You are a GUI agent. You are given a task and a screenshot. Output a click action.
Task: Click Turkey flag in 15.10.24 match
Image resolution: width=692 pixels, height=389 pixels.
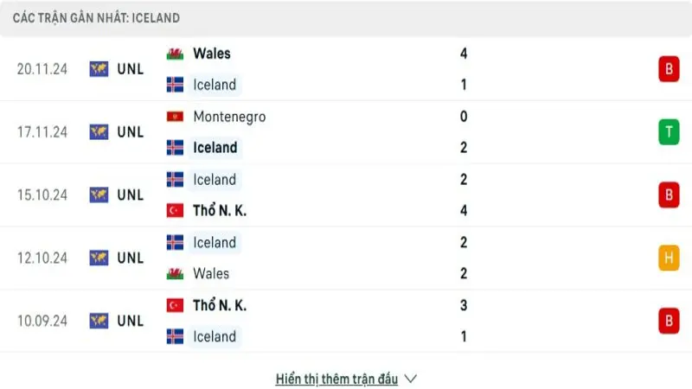[x=175, y=211]
